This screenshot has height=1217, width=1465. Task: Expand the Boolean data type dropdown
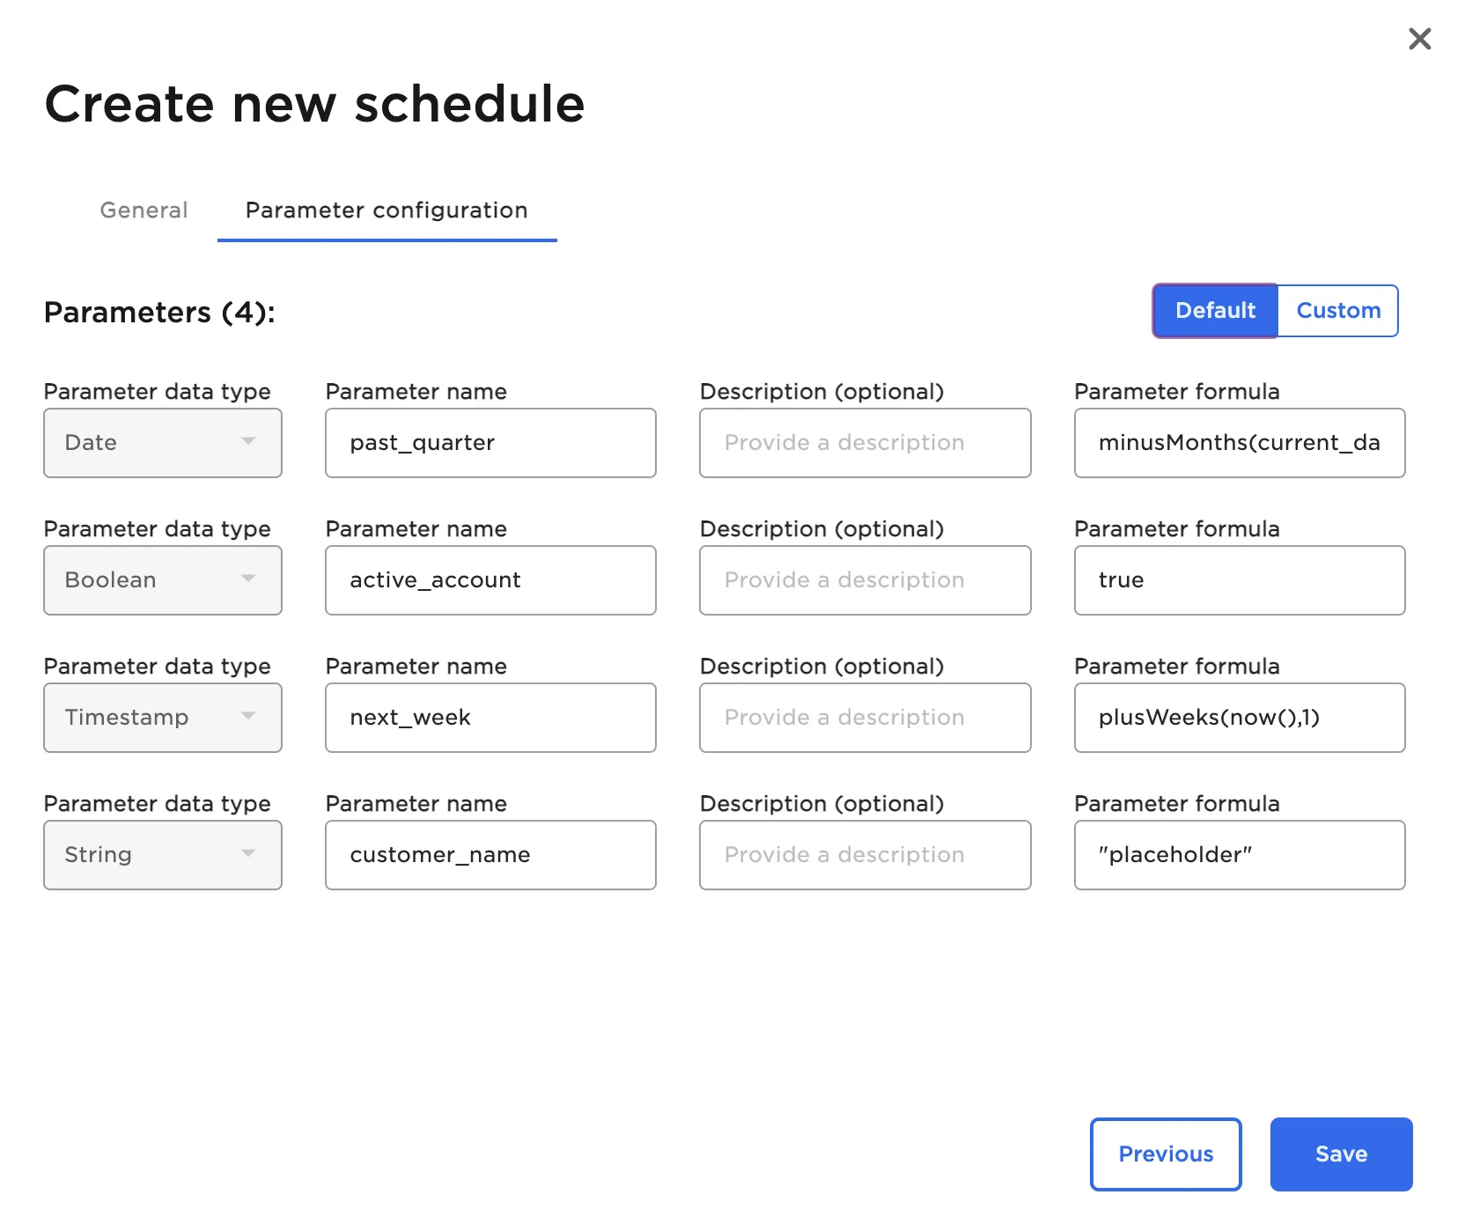(163, 580)
